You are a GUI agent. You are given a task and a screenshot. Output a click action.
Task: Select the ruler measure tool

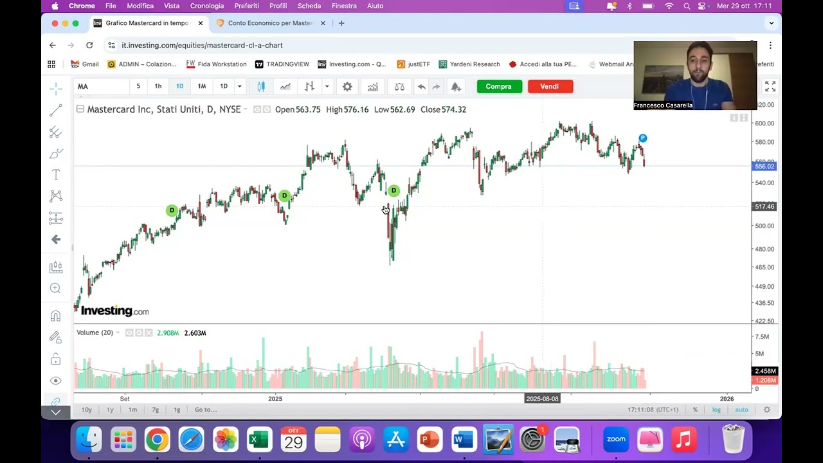[56, 267]
